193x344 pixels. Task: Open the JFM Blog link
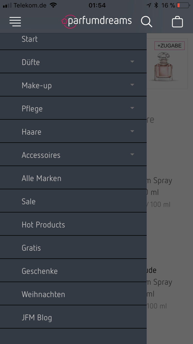click(x=37, y=318)
